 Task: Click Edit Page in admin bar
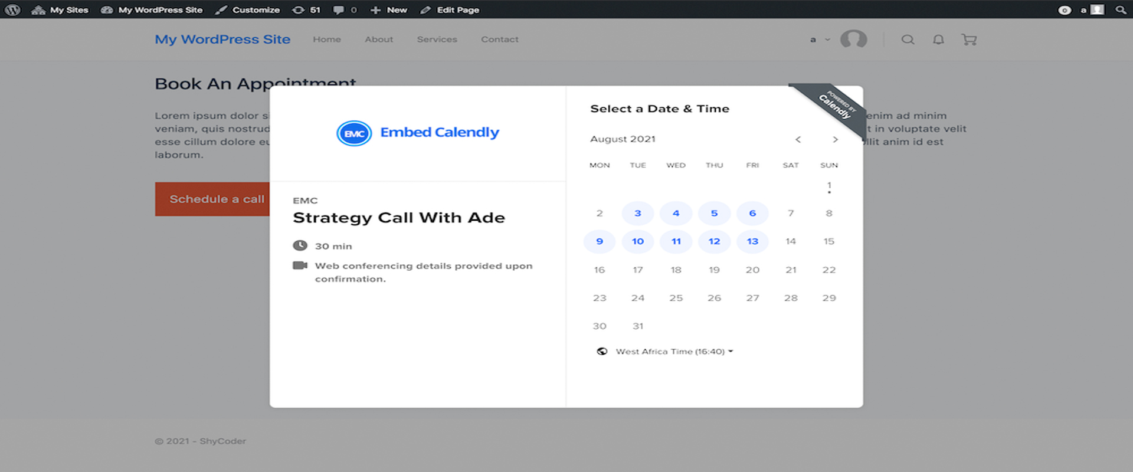pos(450,9)
